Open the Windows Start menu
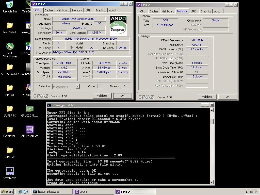The height and width of the screenshot is (195, 260). coord(7,192)
